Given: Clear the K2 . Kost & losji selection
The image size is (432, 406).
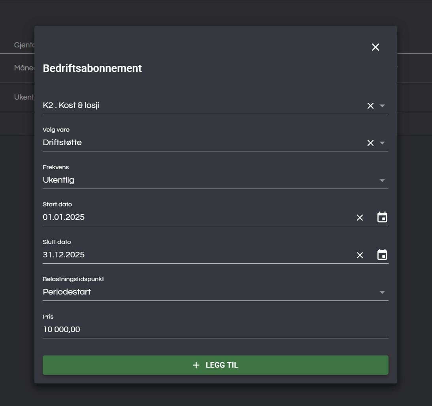Looking at the screenshot, I should pyautogui.click(x=370, y=106).
